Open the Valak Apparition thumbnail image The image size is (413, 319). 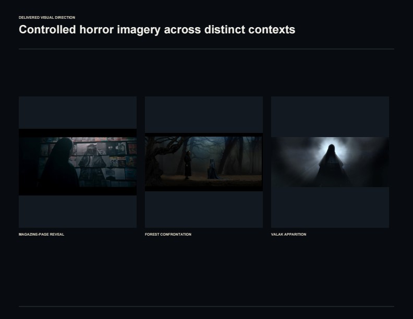330,162
